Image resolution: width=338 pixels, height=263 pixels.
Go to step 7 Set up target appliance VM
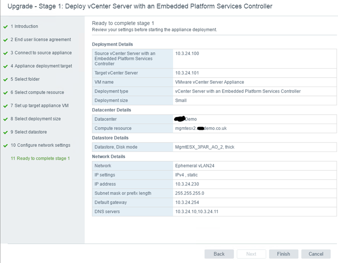point(40,105)
